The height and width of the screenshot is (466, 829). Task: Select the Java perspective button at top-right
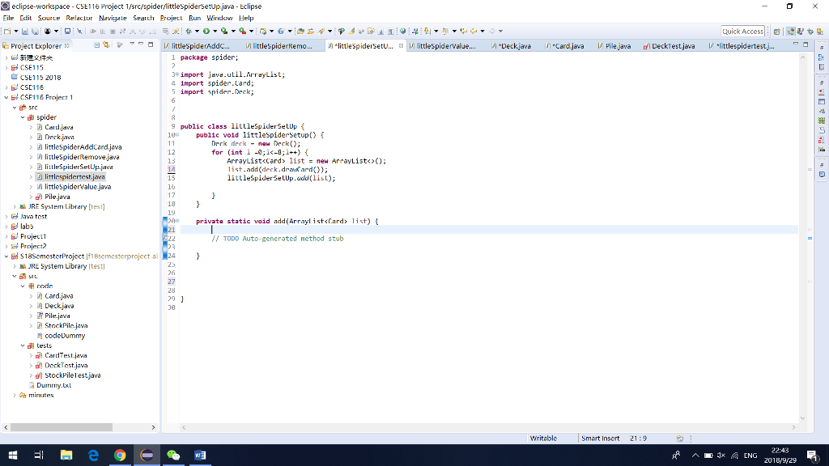(790, 31)
